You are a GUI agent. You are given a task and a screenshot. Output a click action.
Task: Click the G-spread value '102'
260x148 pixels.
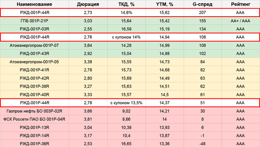click(203, 54)
